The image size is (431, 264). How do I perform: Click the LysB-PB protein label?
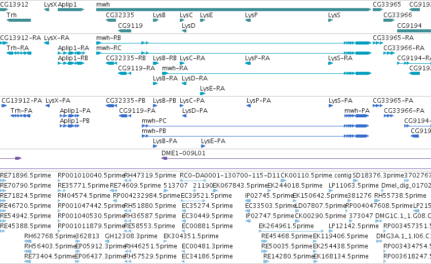165,101
